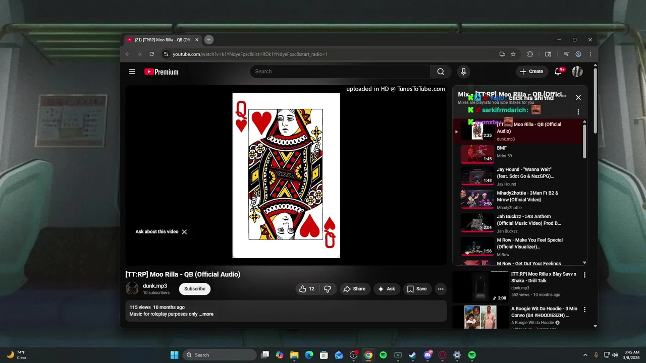Open Windows Start menu
646x363 pixels.
[x=174, y=355]
